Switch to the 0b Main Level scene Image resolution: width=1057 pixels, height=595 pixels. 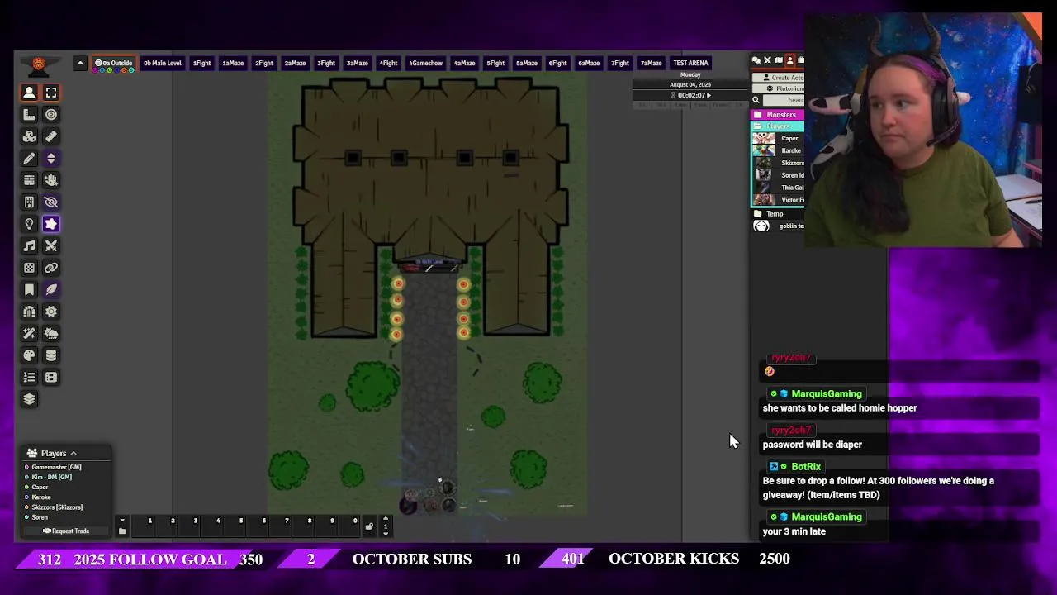click(x=162, y=63)
